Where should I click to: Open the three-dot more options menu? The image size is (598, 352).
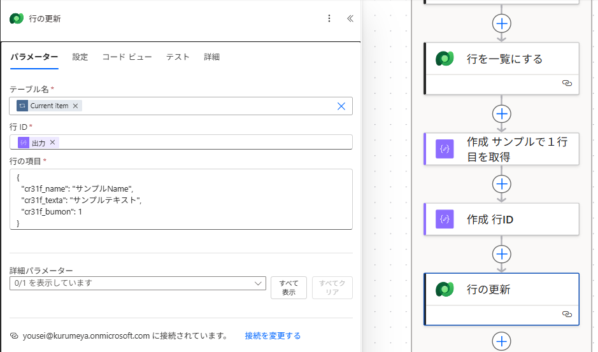[329, 18]
